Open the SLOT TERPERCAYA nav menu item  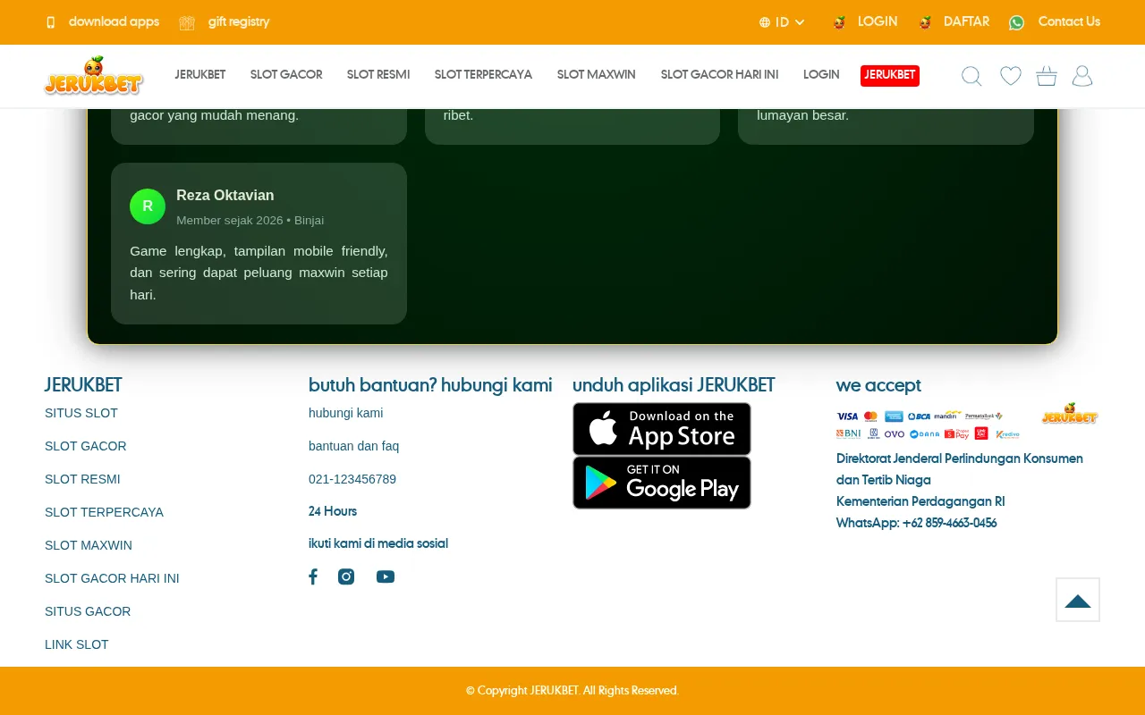tap(483, 75)
